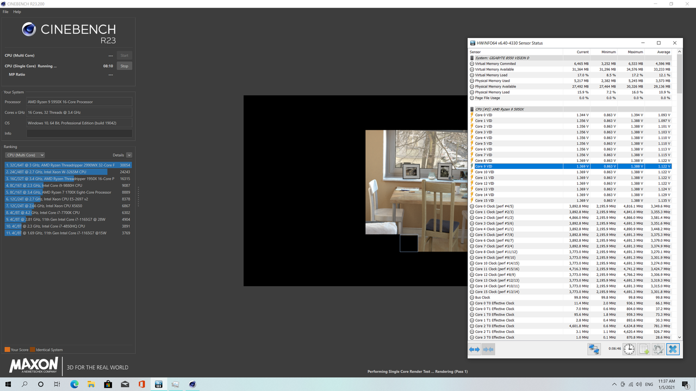Click Core 0 Clock sensor icon
This screenshot has width=696, height=391.
pos(472,206)
